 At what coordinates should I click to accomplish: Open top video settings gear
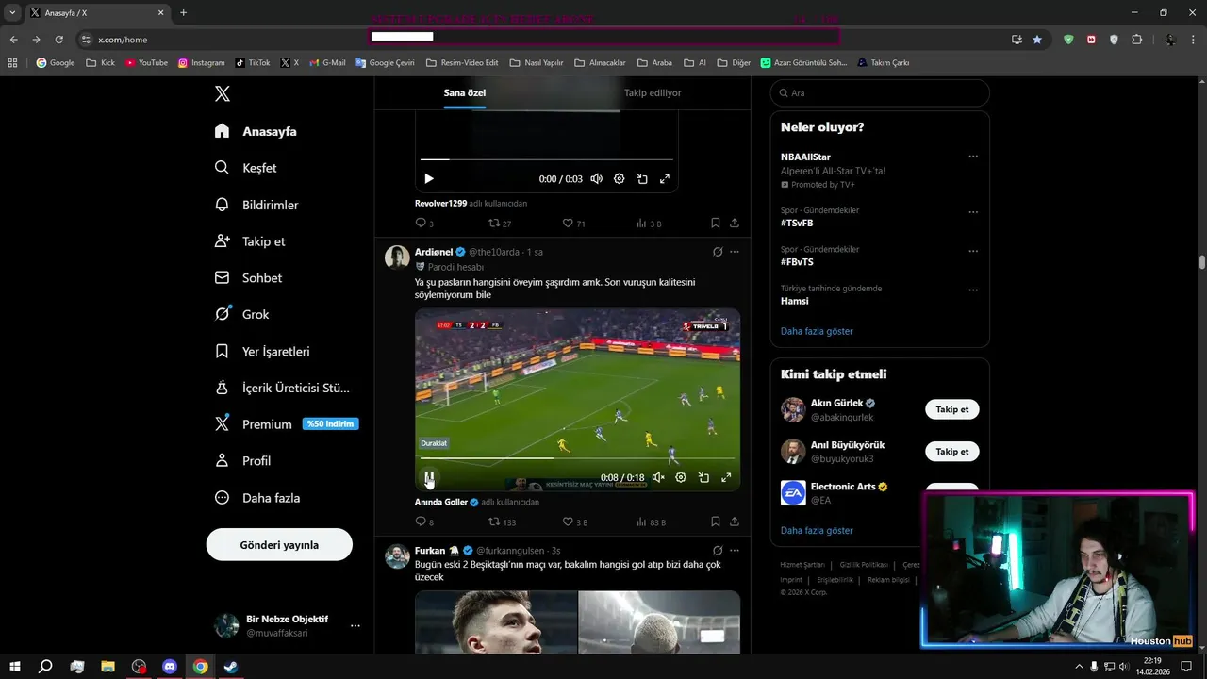620,179
